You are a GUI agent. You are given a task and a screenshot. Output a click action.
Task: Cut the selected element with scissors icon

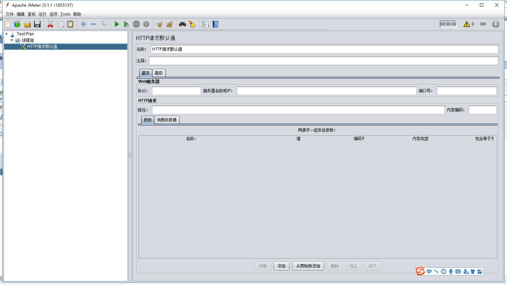pyautogui.click(x=50, y=24)
